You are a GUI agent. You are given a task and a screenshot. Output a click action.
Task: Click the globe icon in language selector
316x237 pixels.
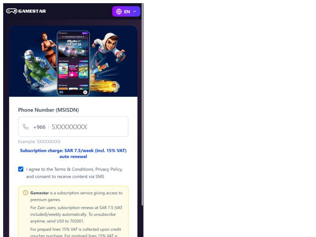(119, 11)
